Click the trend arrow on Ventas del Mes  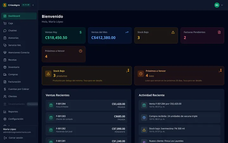(x=127, y=32)
